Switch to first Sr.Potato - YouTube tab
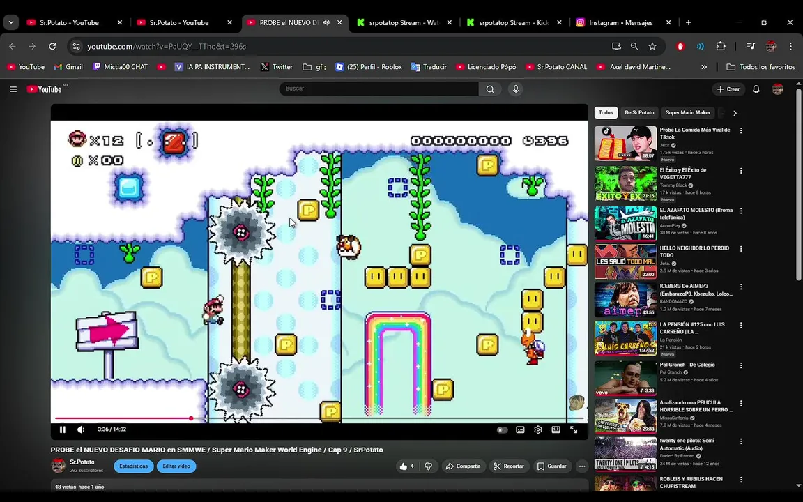The height and width of the screenshot is (502, 803). [75, 22]
